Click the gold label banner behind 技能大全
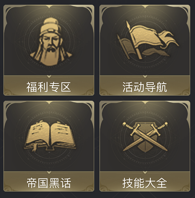The width and height of the screenshot is (195, 198). pyautogui.click(x=145, y=181)
